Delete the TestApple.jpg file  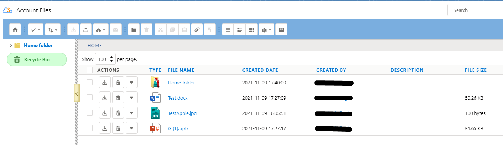click(x=118, y=113)
